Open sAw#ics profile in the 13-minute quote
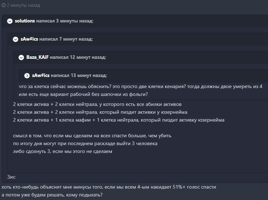 pos(41,76)
